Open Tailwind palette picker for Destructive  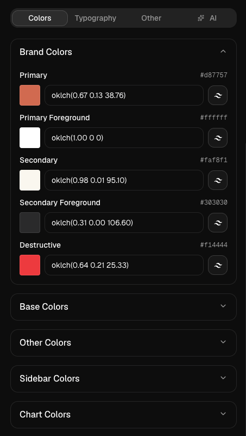[218, 265]
